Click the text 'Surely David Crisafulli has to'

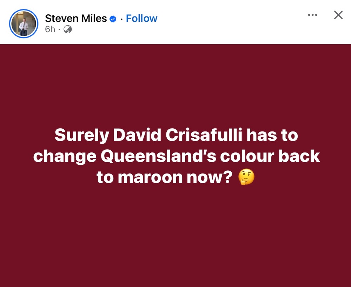pos(176,135)
